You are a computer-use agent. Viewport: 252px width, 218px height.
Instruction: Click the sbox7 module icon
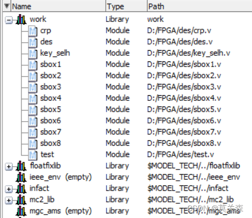tap(33, 132)
